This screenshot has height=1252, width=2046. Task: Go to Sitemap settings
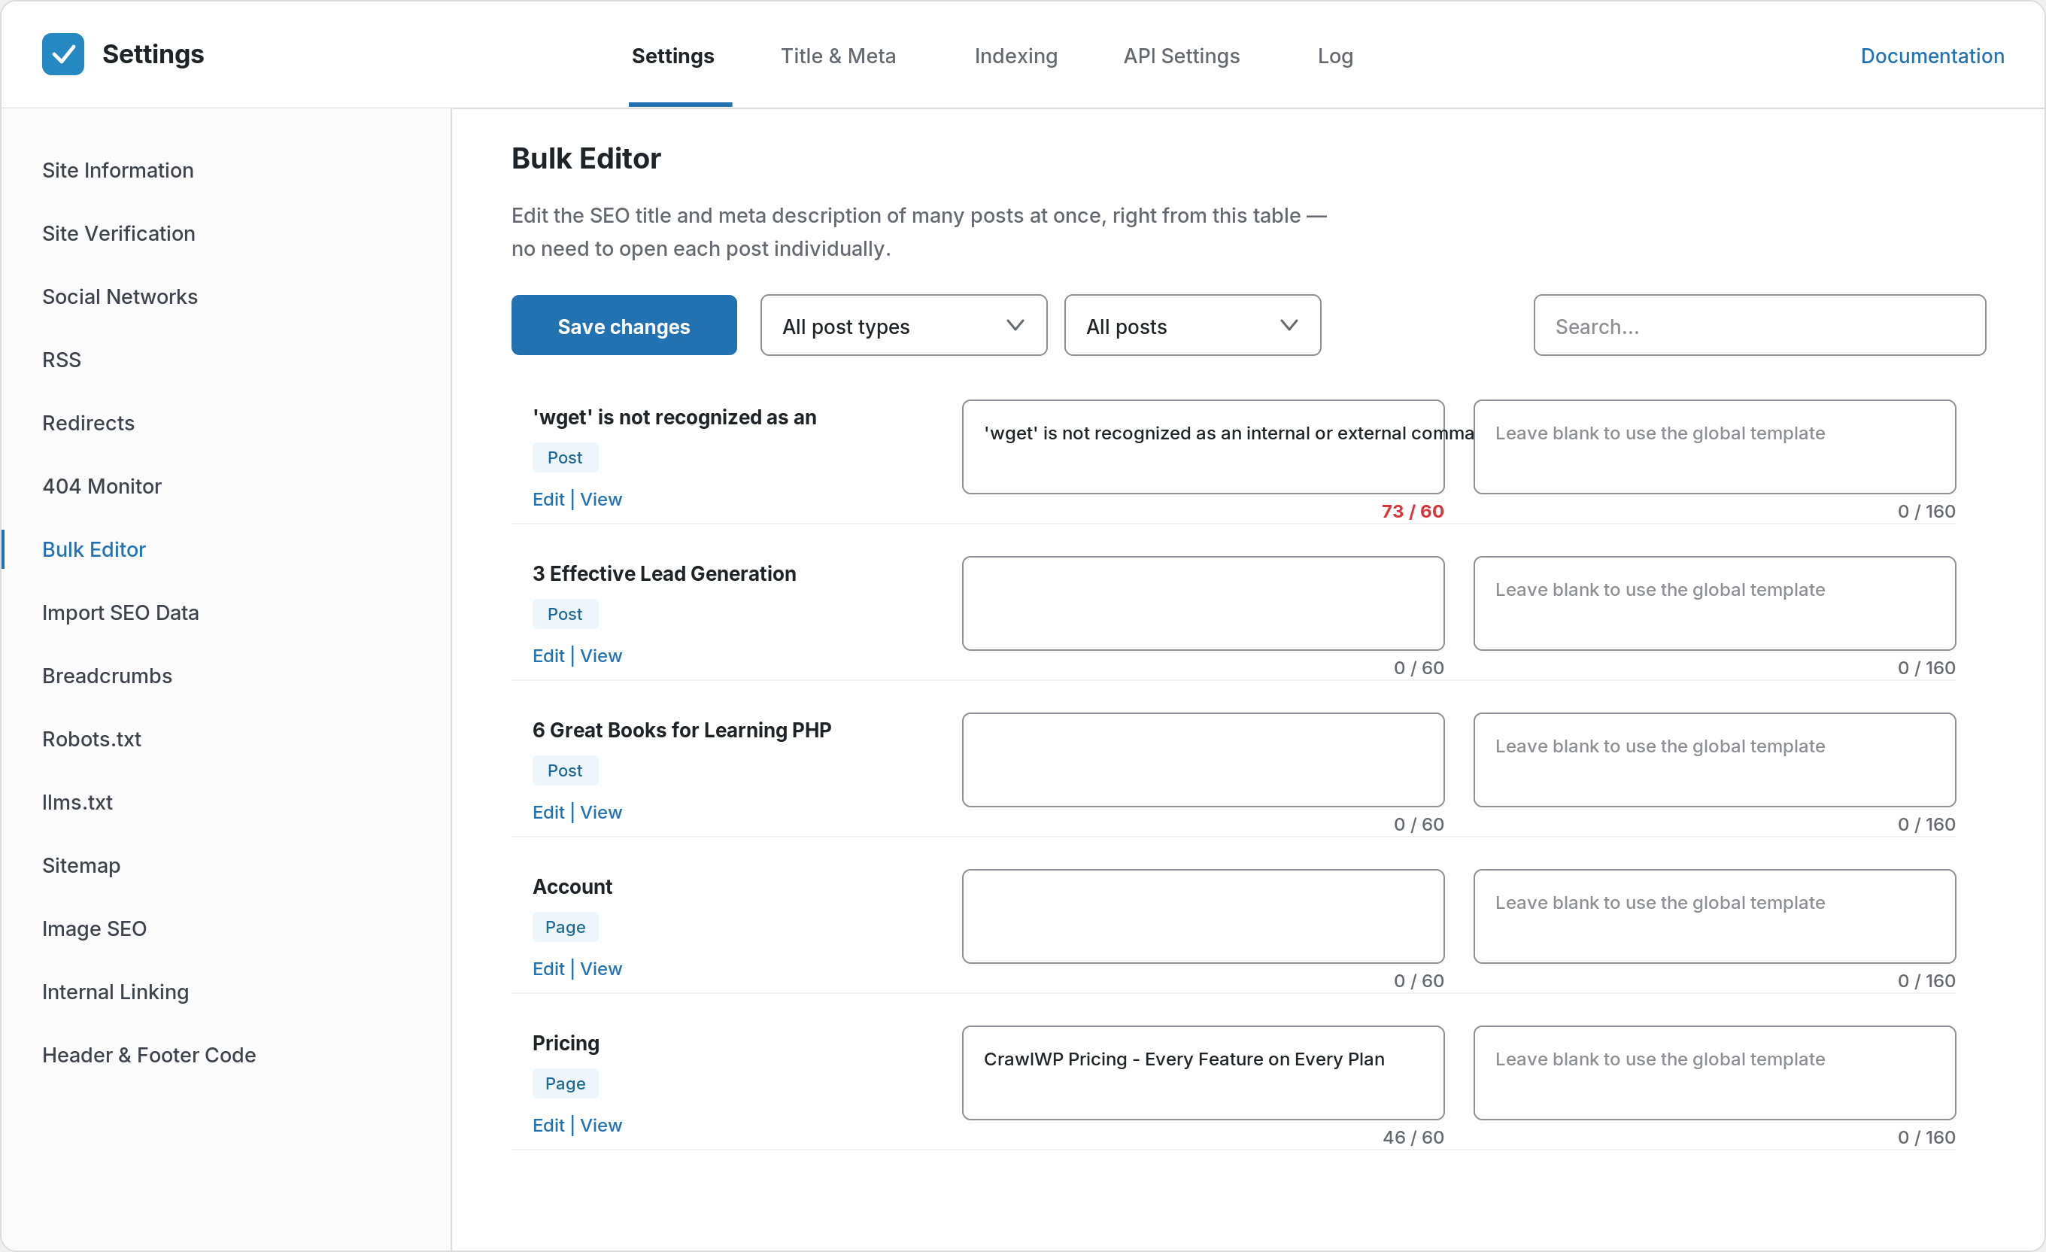(x=81, y=865)
